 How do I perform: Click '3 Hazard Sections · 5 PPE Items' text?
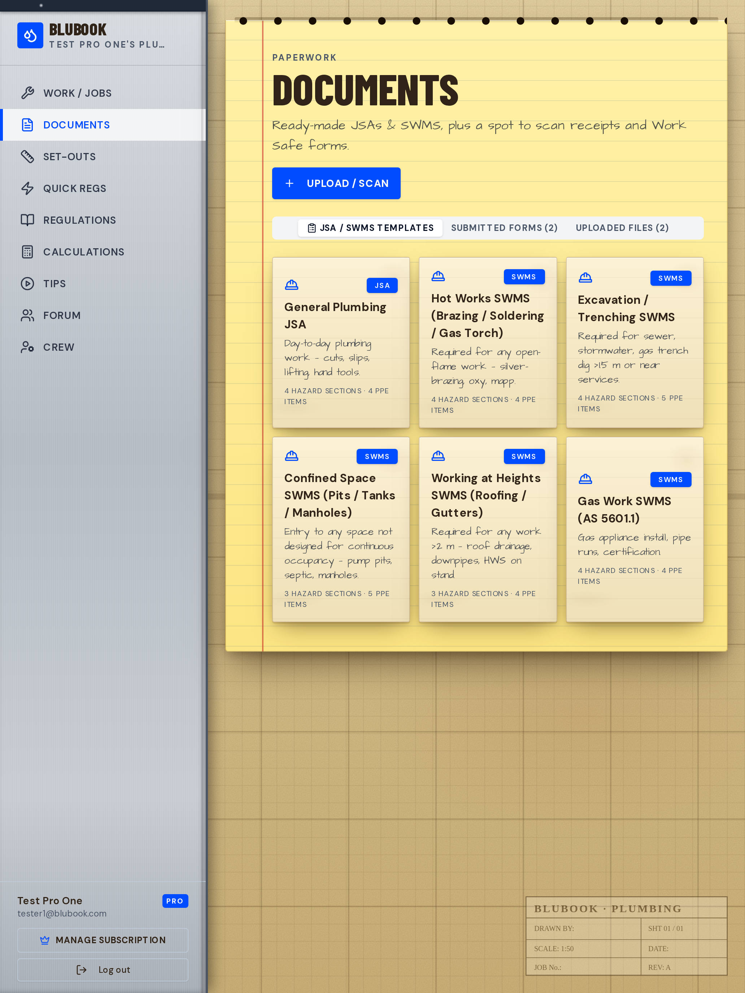click(x=337, y=599)
